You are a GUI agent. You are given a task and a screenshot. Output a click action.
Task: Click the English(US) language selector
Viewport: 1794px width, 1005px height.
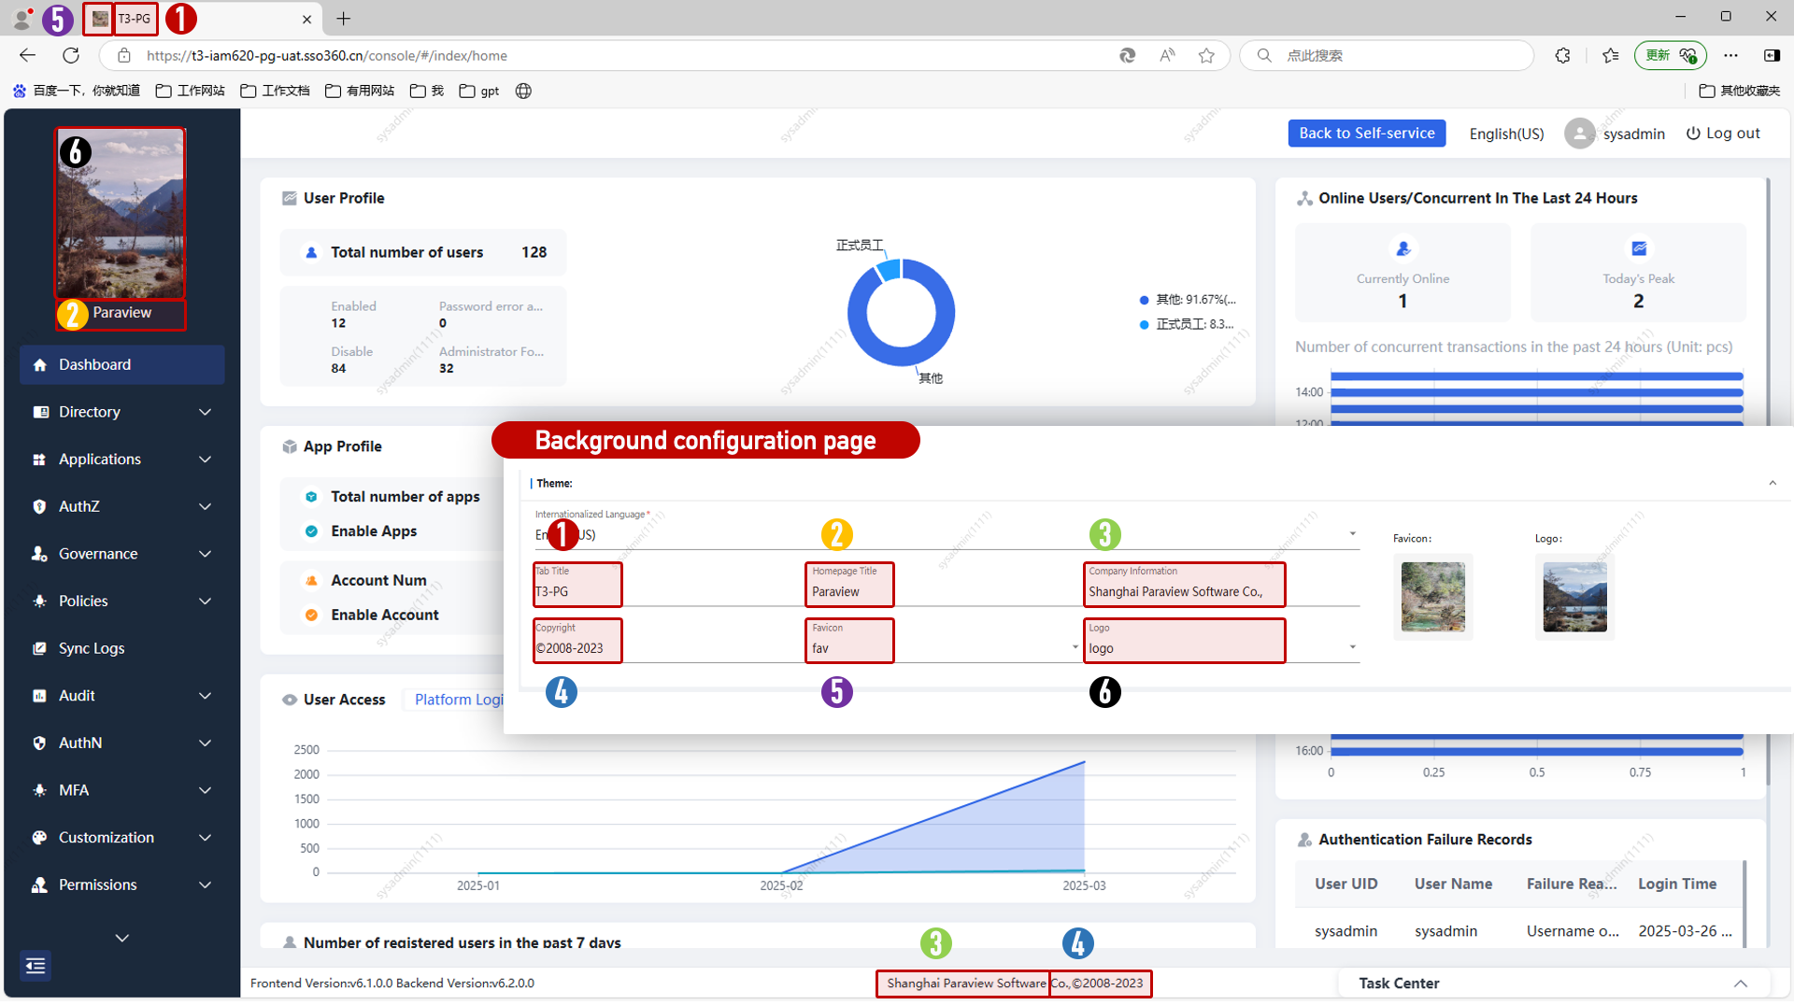tap(1506, 134)
